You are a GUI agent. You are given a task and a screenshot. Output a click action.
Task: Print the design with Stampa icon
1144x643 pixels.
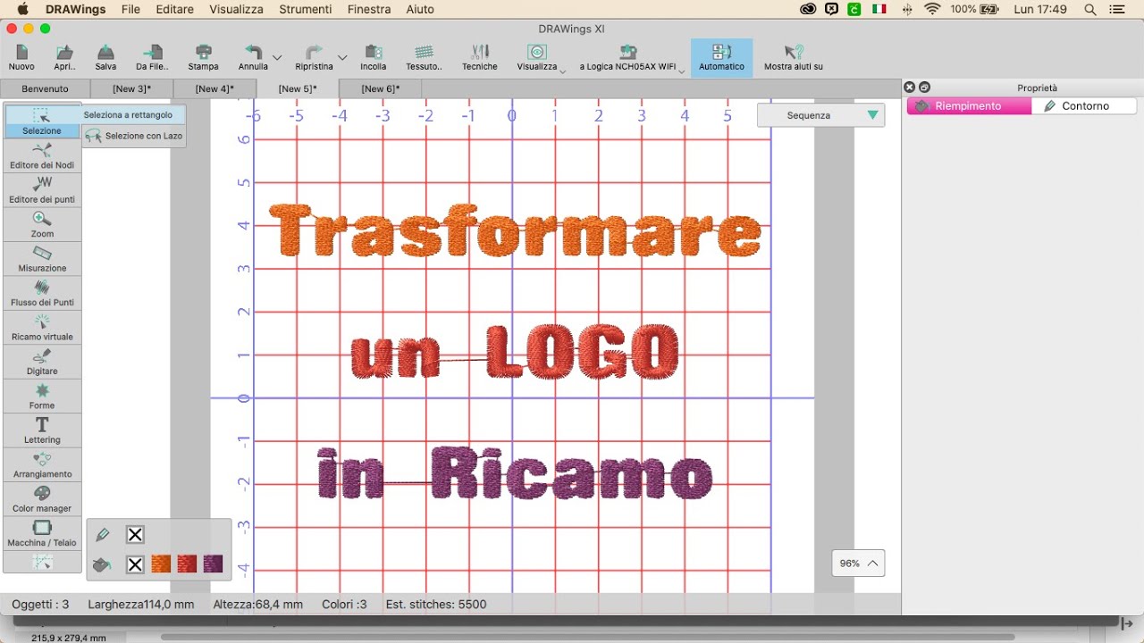click(x=203, y=58)
